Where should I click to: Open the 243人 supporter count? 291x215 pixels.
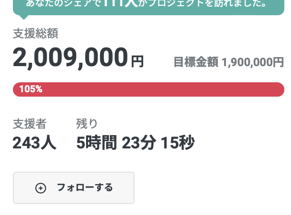(x=34, y=142)
